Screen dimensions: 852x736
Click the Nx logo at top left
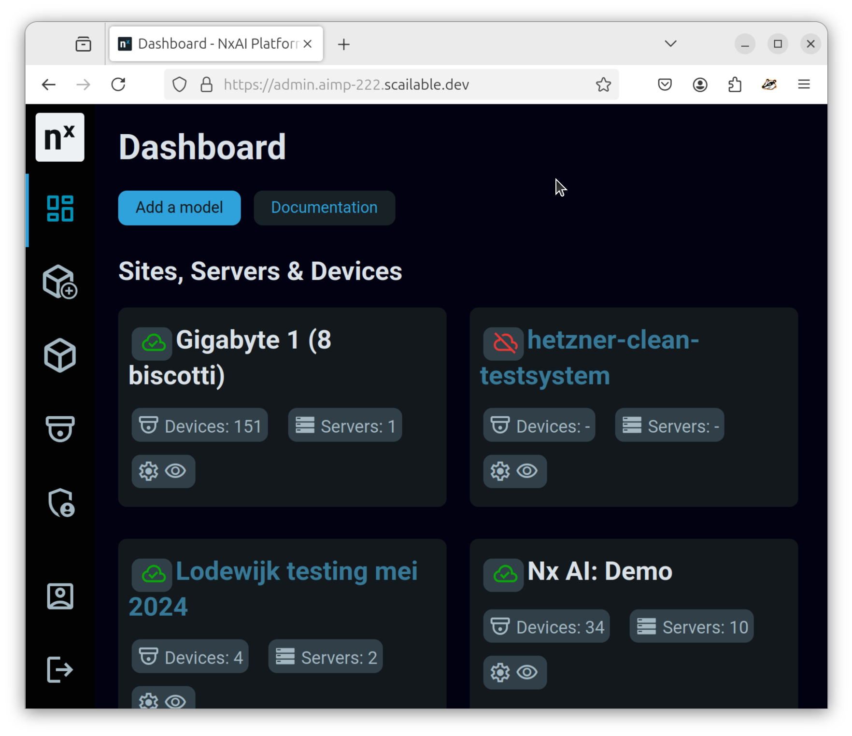[x=60, y=137]
